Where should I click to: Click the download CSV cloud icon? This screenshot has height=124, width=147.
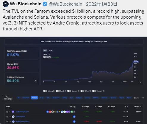36,81
